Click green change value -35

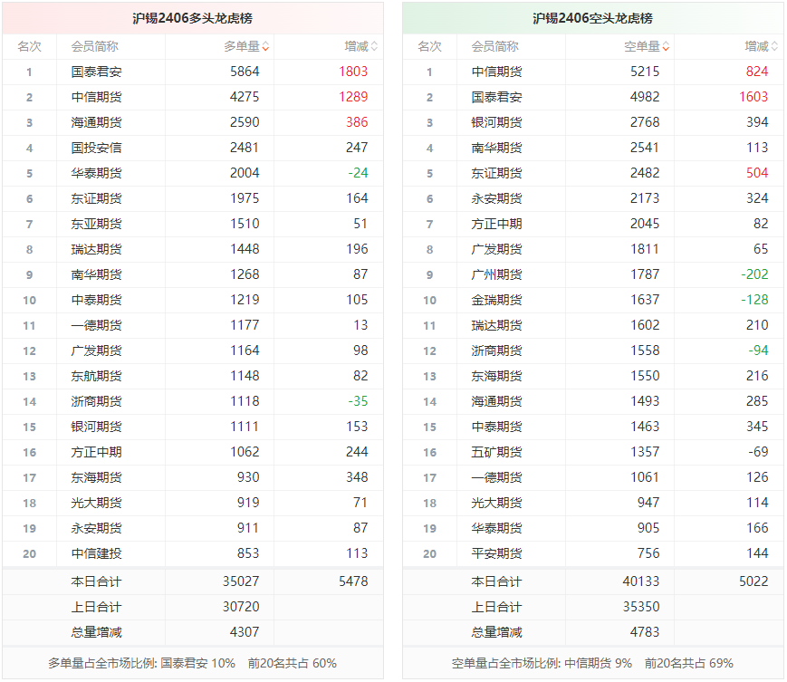[358, 401]
